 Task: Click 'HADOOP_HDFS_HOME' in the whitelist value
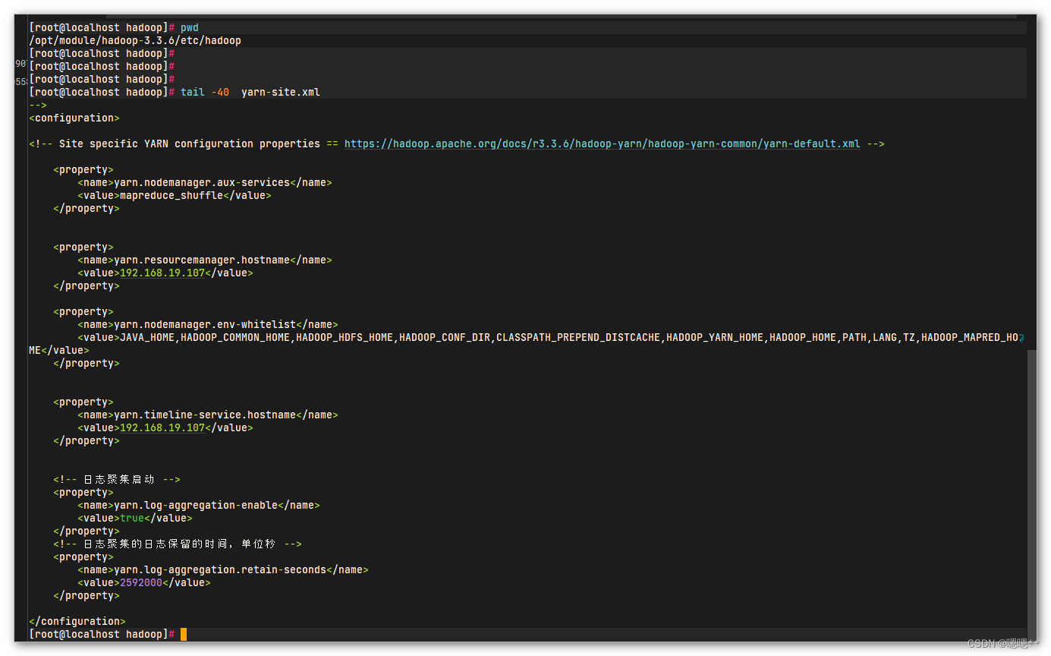345,337
